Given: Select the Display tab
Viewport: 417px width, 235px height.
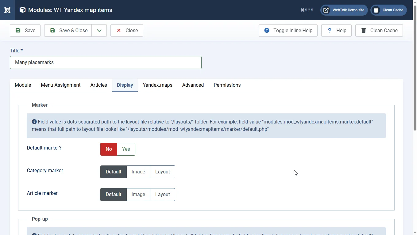Looking at the screenshot, I should [125, 85].
